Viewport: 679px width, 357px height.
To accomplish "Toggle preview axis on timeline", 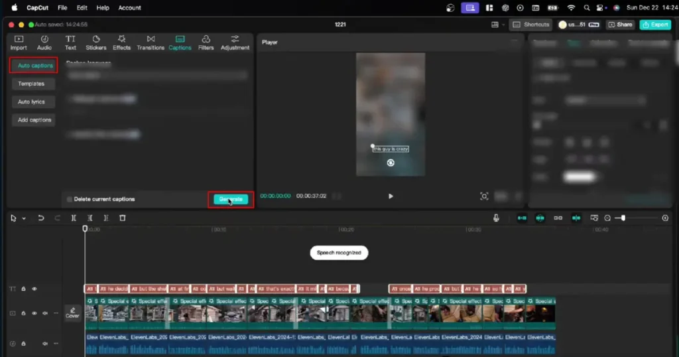I will tap(576, 218).
